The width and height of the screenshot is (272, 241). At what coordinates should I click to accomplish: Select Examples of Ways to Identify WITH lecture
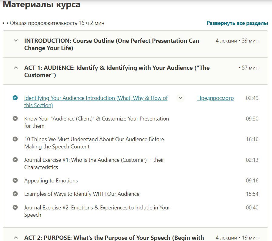pyautogui.click(x=82, y=194)
